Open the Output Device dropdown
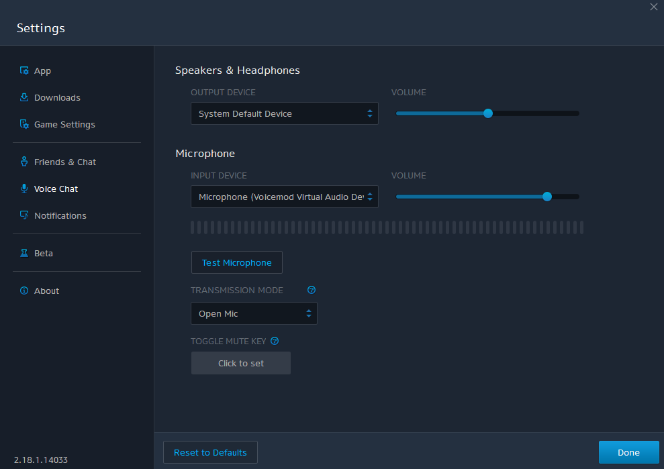 [284, 113]
